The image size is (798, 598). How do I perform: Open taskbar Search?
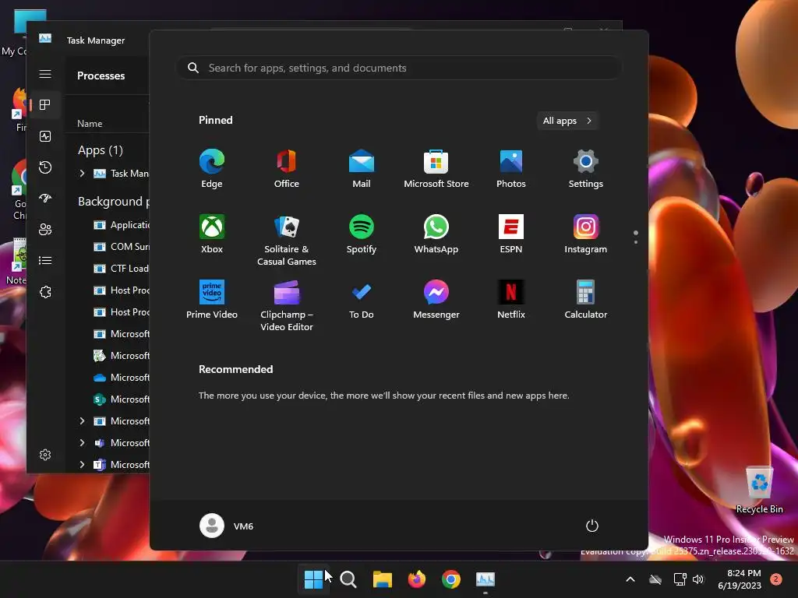click(348, 579)
